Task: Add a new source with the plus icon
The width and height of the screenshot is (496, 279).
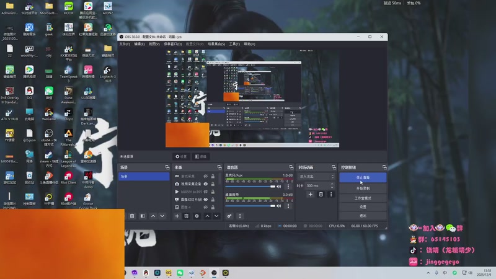Action: [x=177, y=216]
